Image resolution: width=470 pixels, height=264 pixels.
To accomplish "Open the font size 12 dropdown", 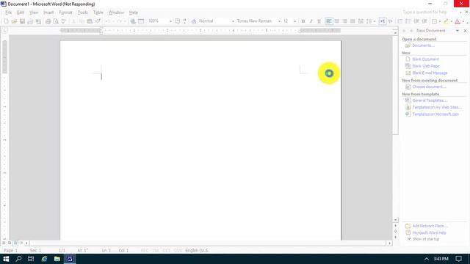I will 295,21.
